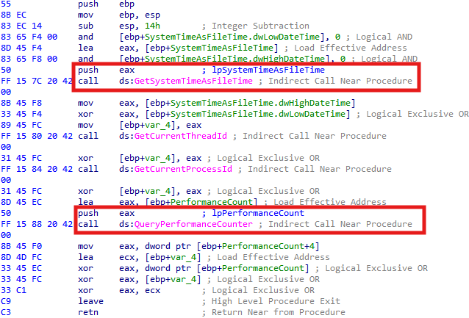Screen dimensions: 469x318
Task: Select opcode bytes '33 45 F4'
Action: (x=21, y=114)
